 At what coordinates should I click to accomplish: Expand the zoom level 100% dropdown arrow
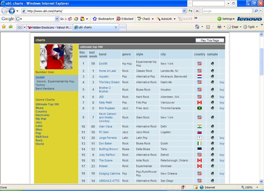(x=257, y=187)
